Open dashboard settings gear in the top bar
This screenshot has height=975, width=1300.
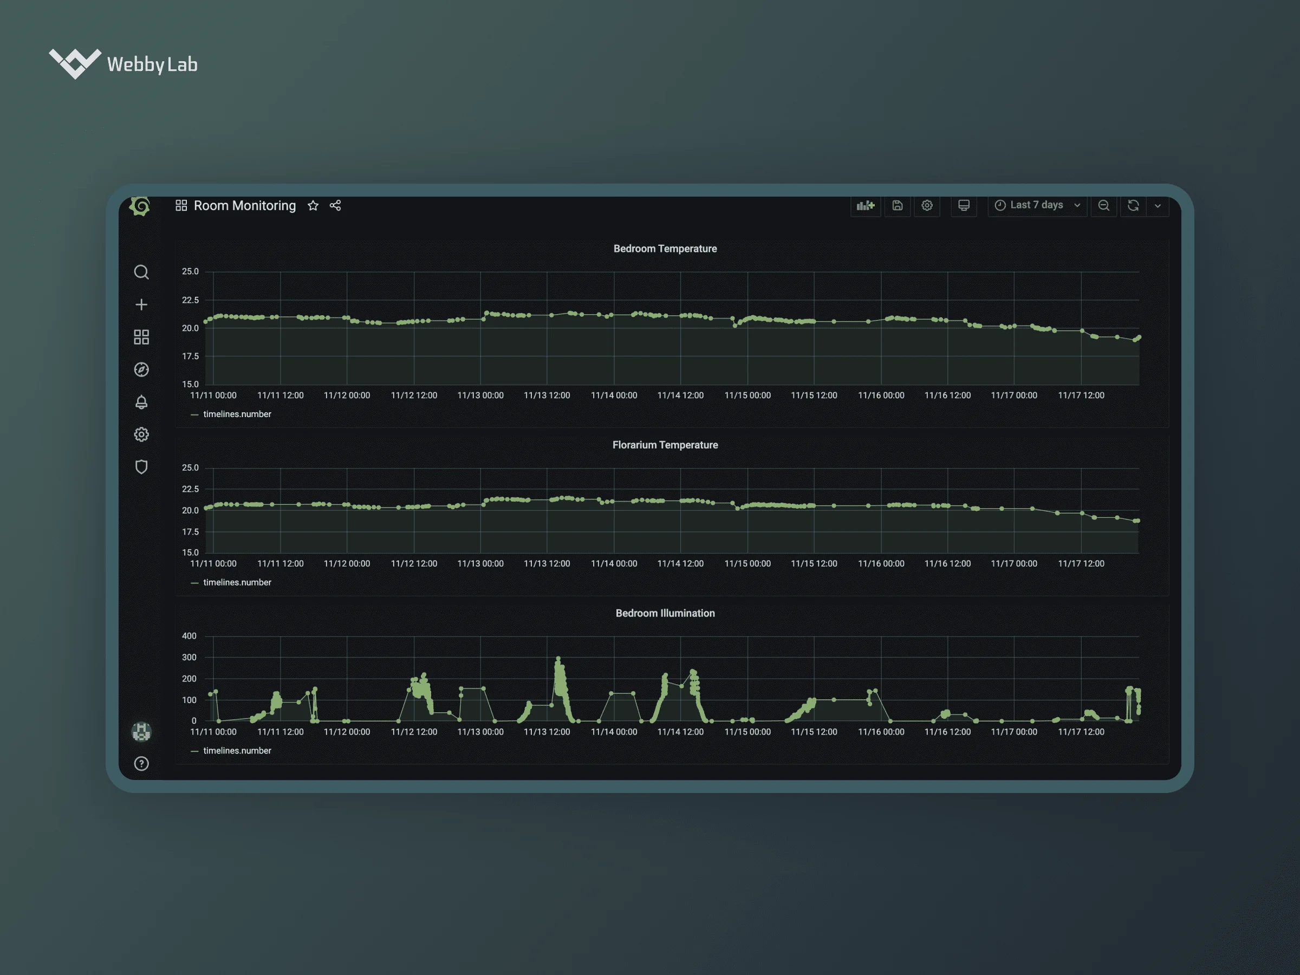pos(927,206)
